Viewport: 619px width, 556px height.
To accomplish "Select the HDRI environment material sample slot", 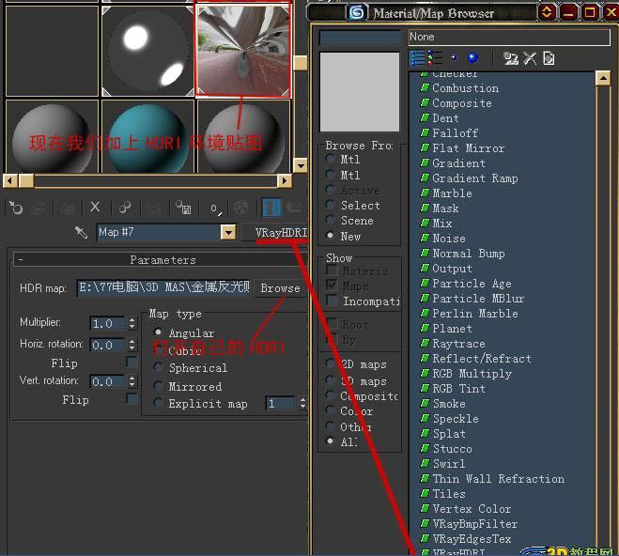I will click(x=243, y=49).
